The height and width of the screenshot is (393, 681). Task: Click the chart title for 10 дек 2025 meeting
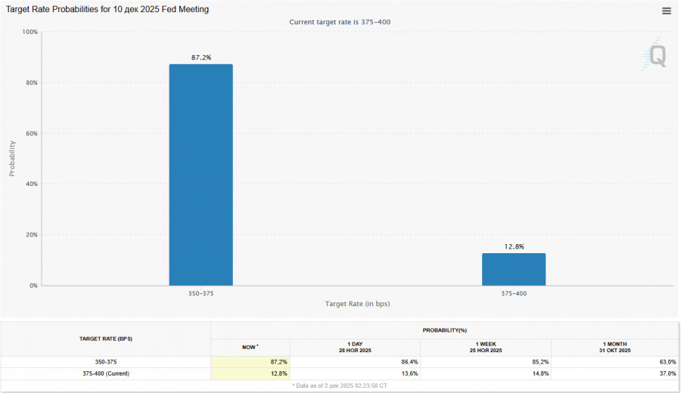click(108, 9)
